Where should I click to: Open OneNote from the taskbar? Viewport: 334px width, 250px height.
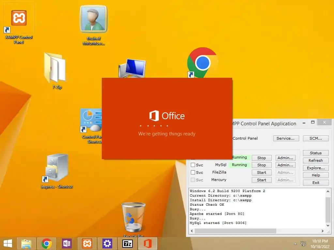coord(67,243)
